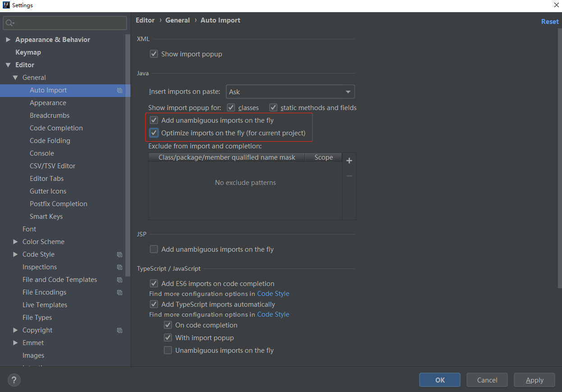Expand Copyright arrow
Image resolution: width=562 pixels, height=392 pixels.
[x=15, y=330]
